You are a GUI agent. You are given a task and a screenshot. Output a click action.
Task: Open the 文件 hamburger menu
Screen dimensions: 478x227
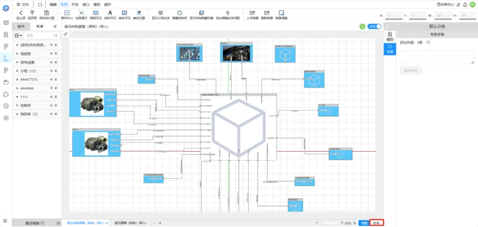click(x=22, y=5)
